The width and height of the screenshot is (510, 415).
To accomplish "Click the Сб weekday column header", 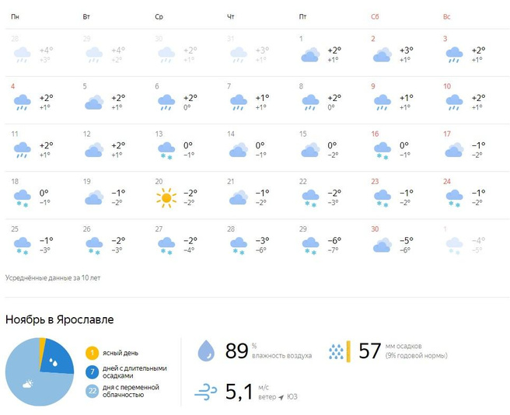I will click(376, 16).
